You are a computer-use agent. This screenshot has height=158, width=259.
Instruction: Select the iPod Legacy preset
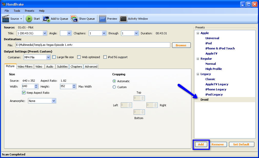click(x=214, y=94)
